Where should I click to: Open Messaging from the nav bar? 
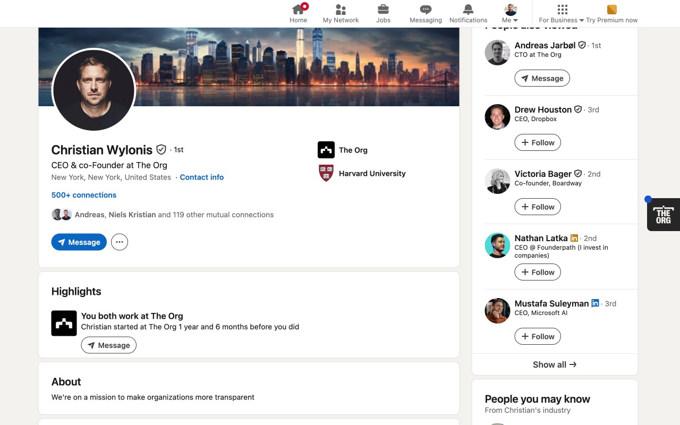coord(426,13)
